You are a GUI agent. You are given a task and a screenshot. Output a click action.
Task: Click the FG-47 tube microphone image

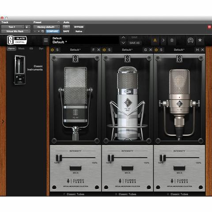[x=128, y=103]
